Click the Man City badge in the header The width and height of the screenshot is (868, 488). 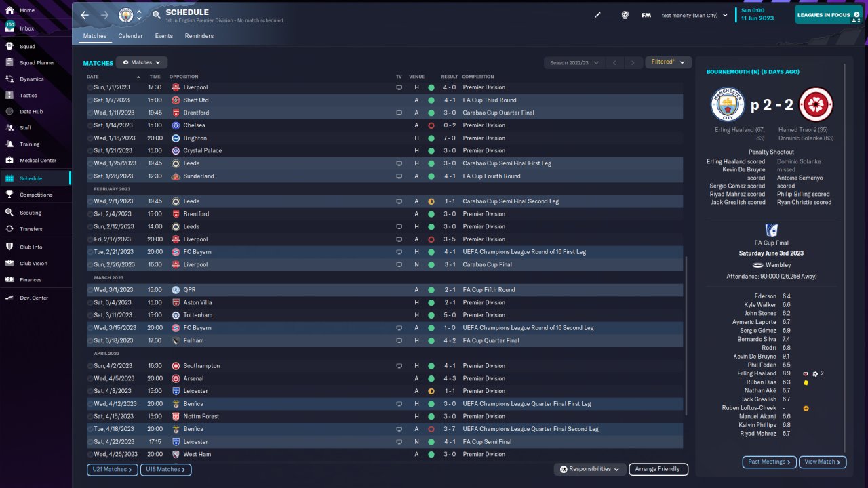click(x=125, y=15)
